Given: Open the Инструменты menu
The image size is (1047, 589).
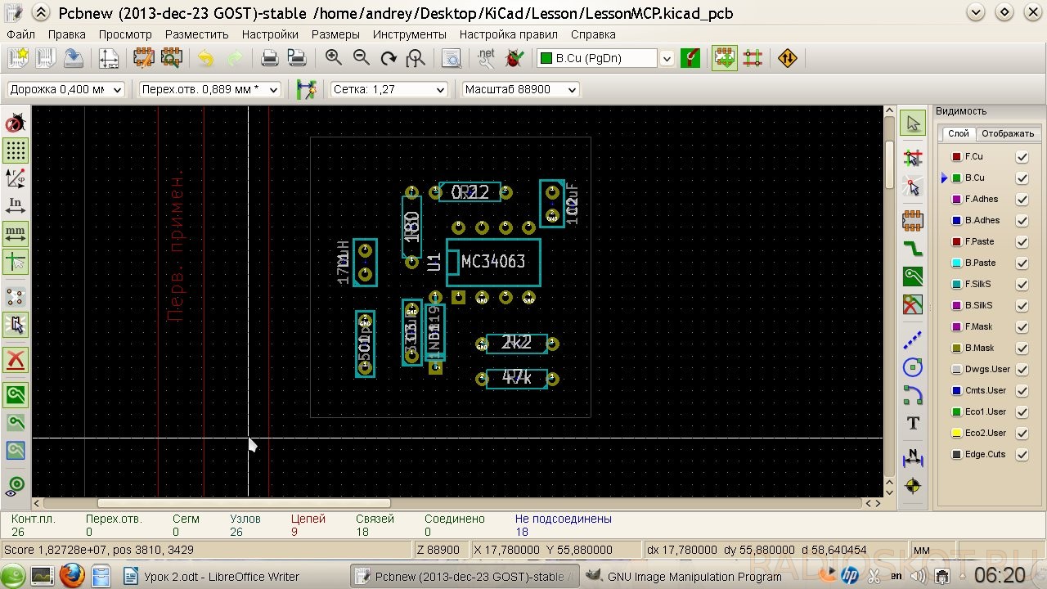Looking at the screenshot, I should 409,34.
